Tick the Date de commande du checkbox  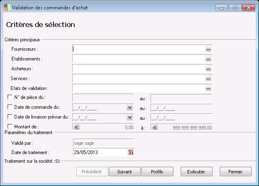(x=10, y=107)
